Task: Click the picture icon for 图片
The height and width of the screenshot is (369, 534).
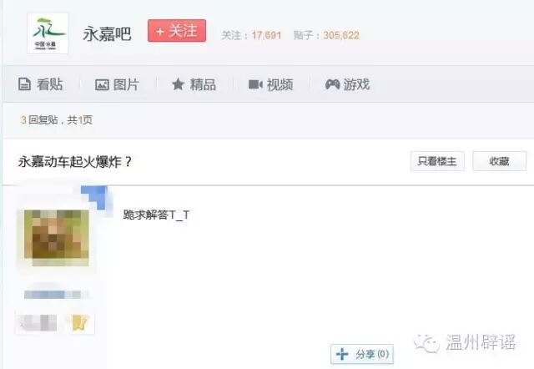Action: tap(103, 84)
